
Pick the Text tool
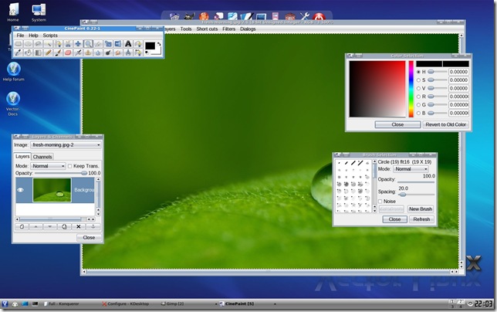click(x=128, y=44)
